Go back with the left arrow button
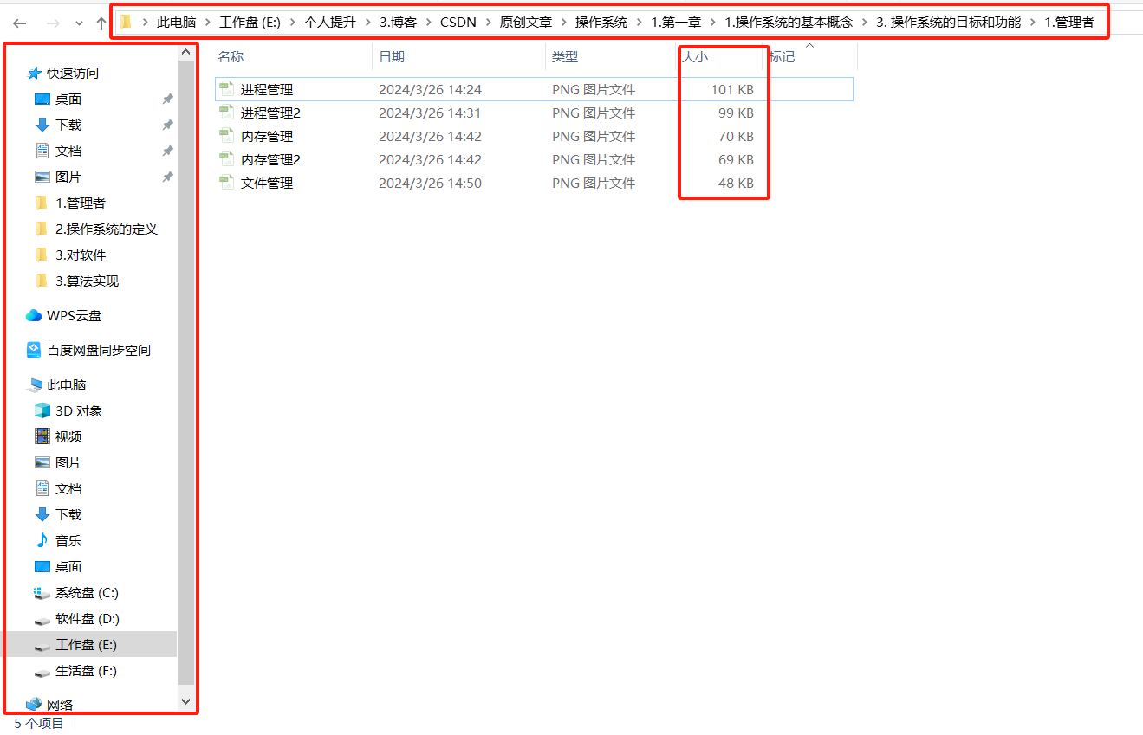1143x735 pixels. 20,23
